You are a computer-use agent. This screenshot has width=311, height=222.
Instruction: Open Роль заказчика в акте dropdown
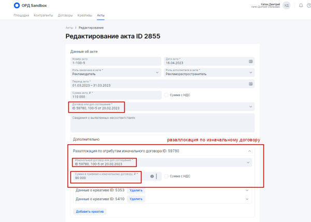[x=158, y=73]
